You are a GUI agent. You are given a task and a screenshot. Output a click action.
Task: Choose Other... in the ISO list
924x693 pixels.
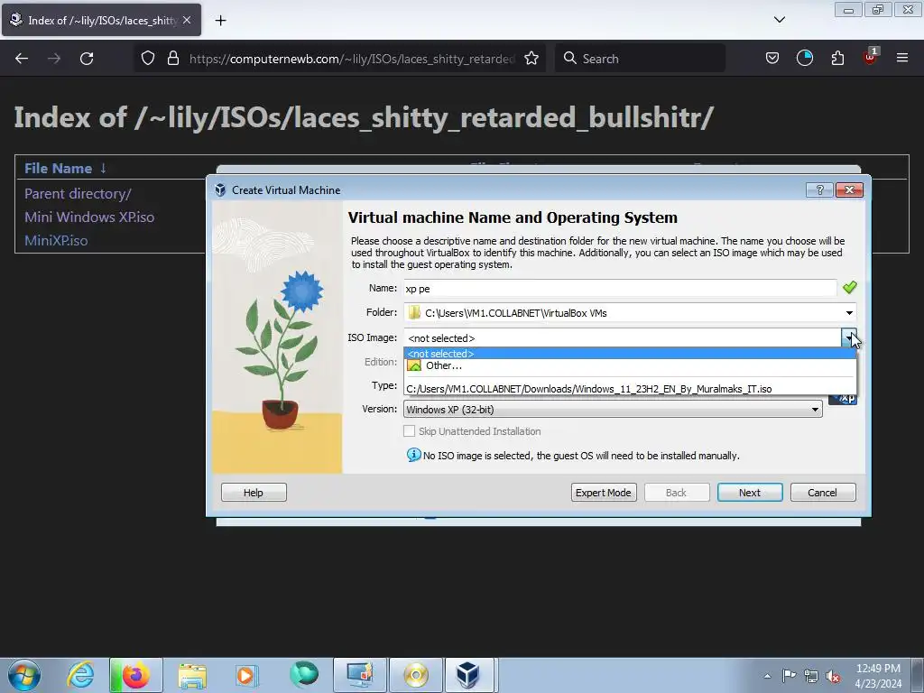pyautogui.click(x=629, y=365)
